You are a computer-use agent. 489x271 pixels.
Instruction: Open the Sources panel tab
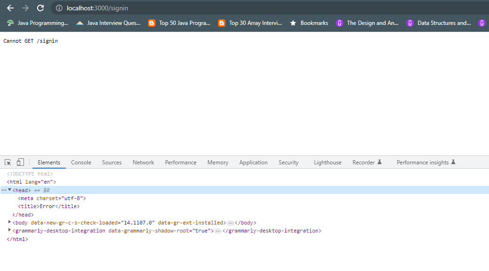click(112, 163)
